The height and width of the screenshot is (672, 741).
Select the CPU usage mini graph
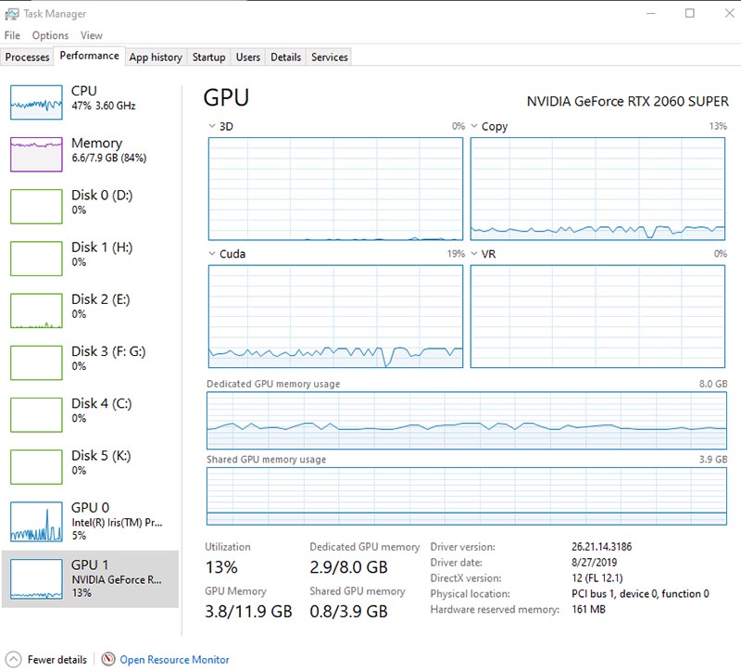point(36,102)
